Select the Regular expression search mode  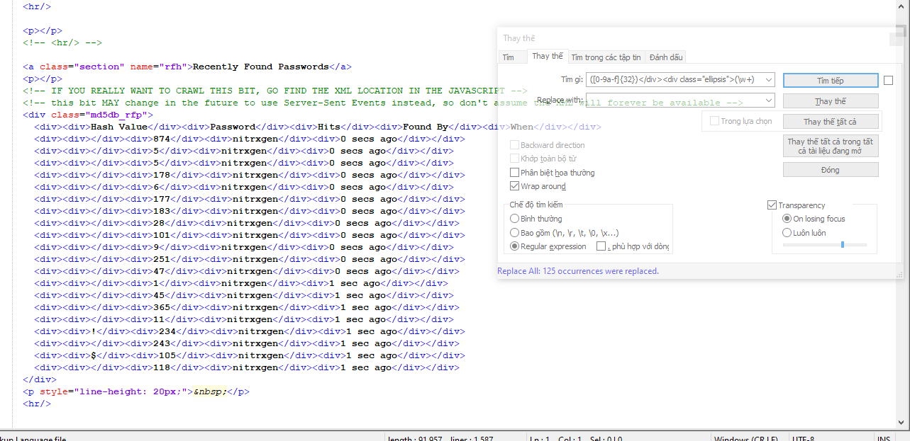click(x=515, y=246)
